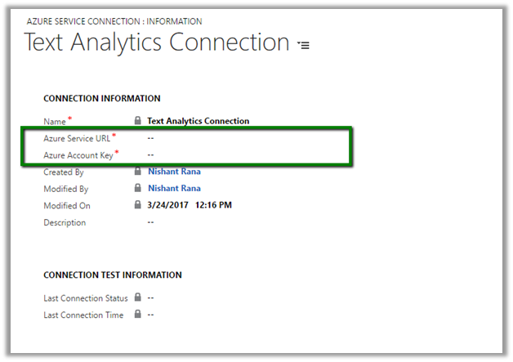
Task: Click the Azure Account Key field value
Action: [151, 154]
